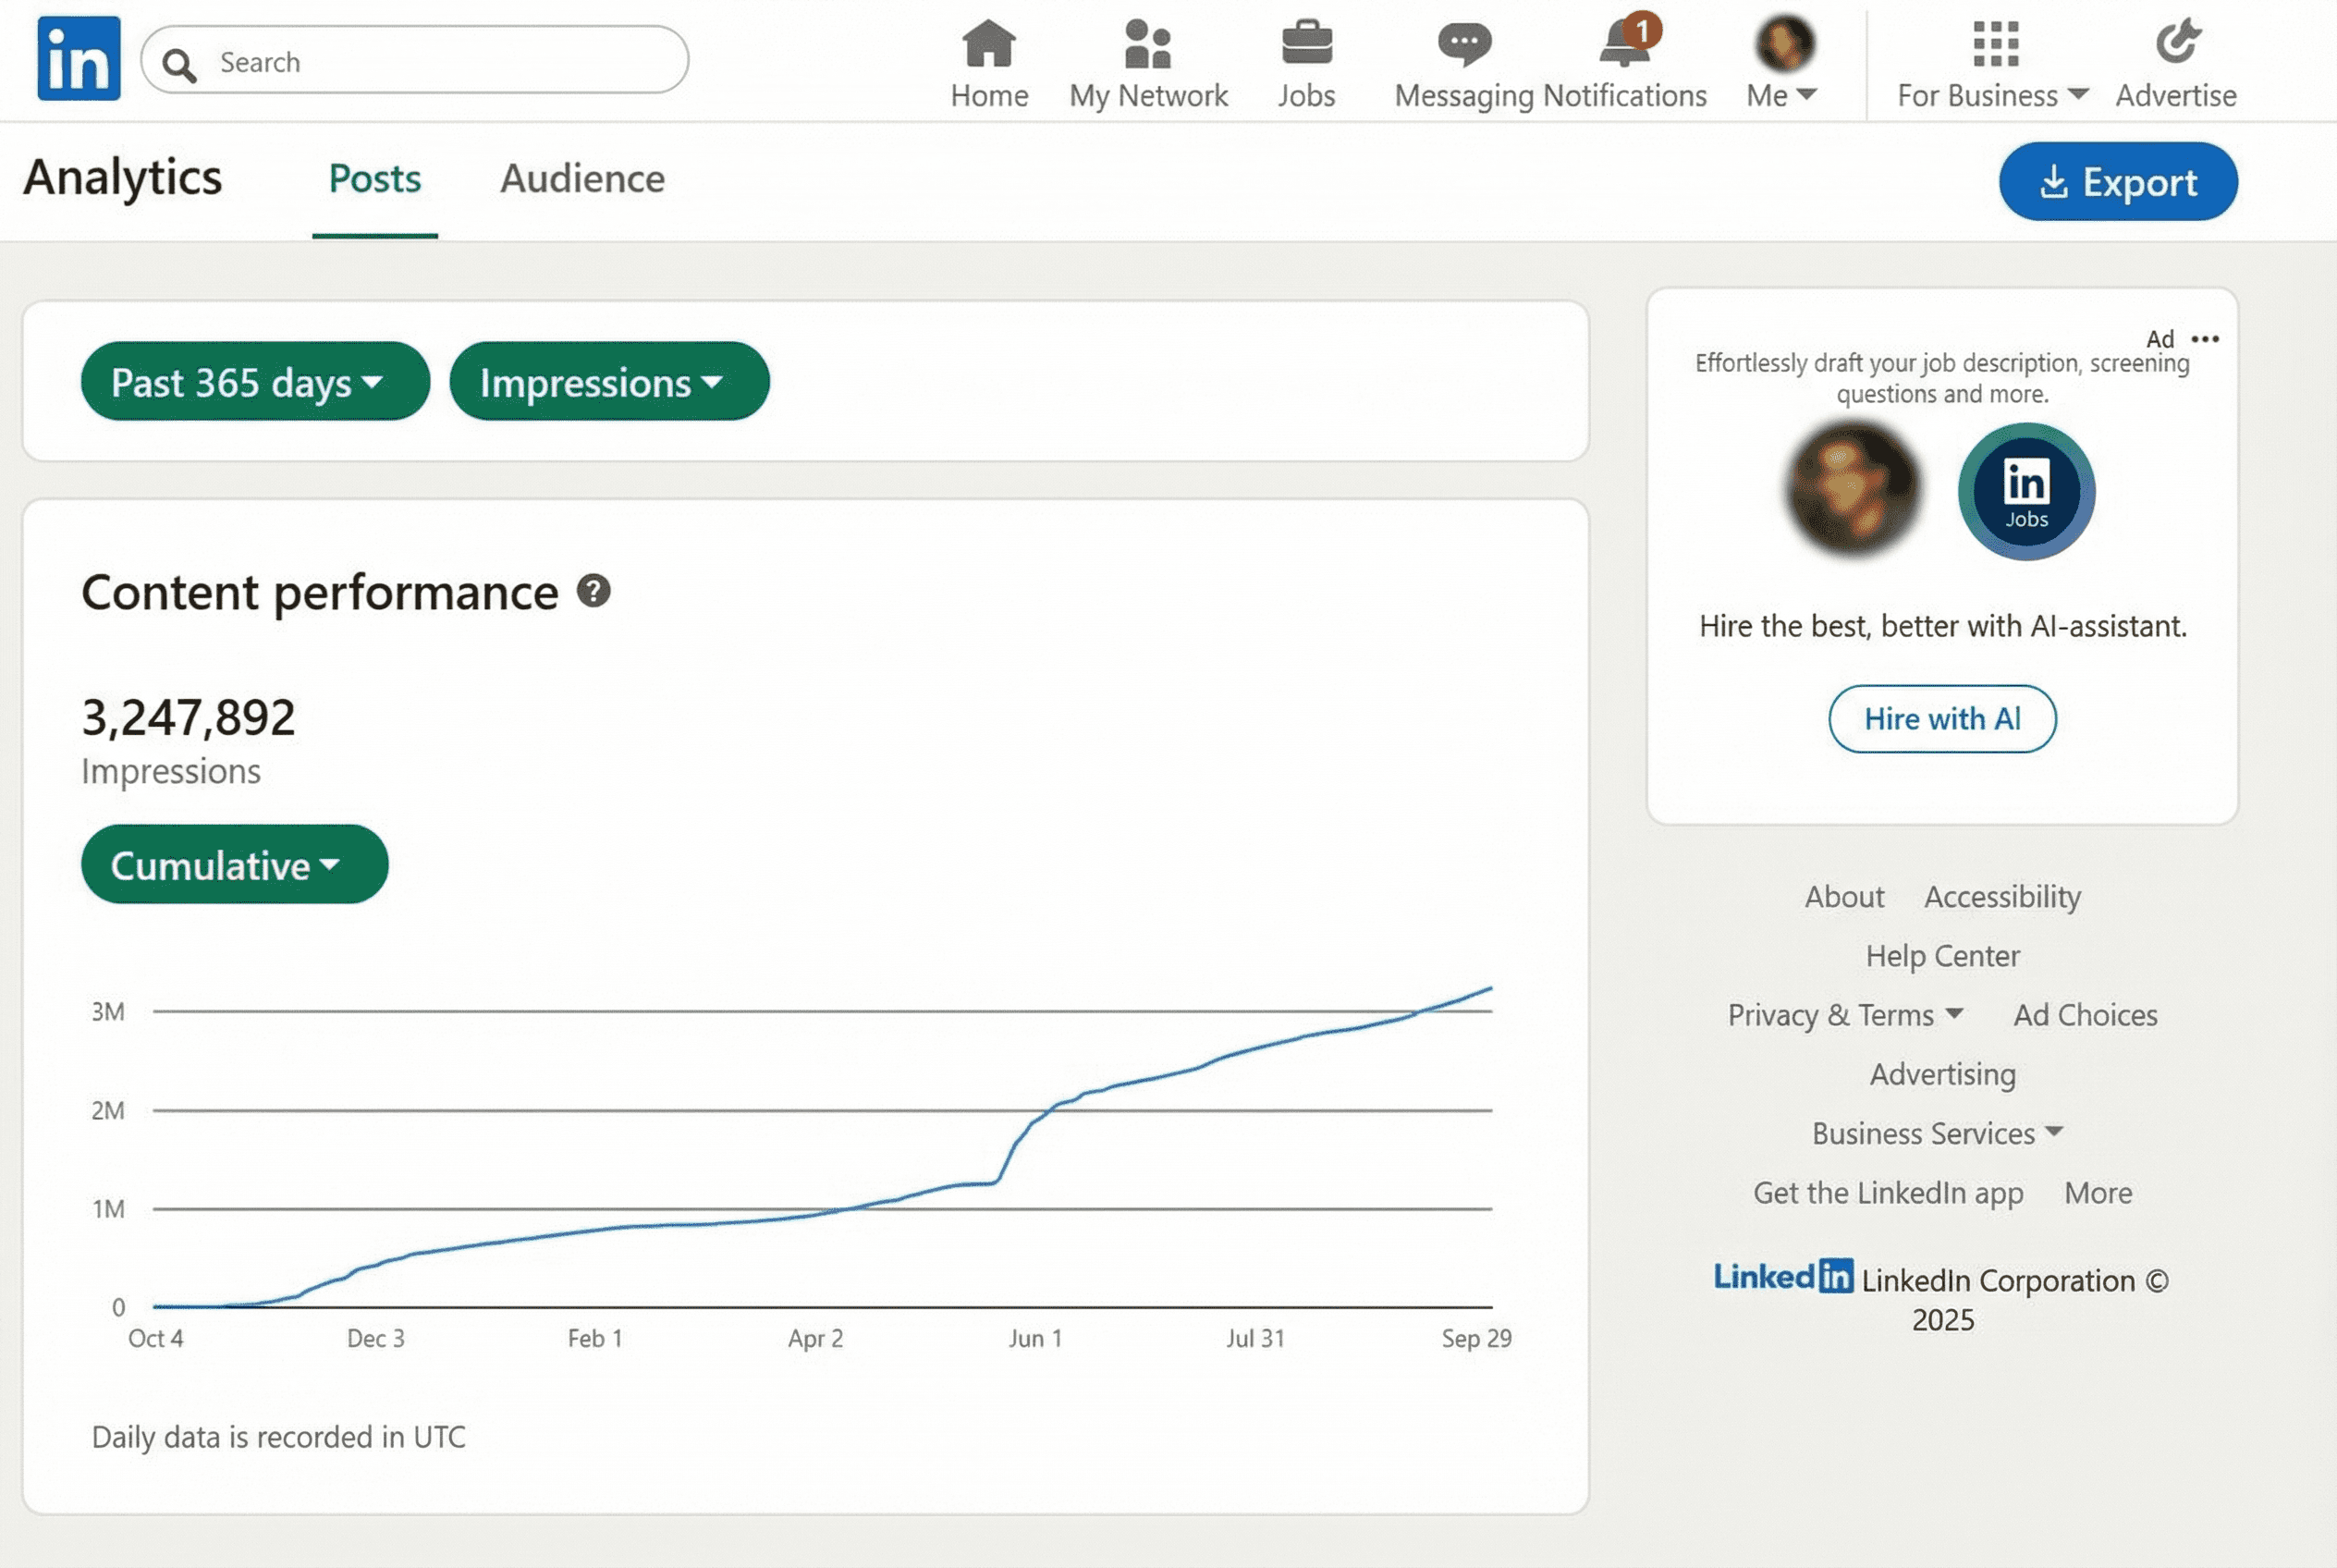The width and height of the screenshot is (2337, 1568).
Task: Click the Export button
Action: pyautogui.click(x=2117, y=182)
